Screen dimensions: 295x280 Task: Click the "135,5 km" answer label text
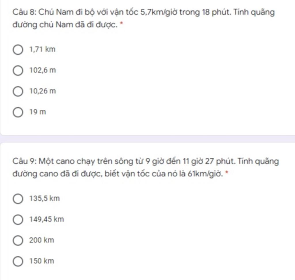point(45,198)
